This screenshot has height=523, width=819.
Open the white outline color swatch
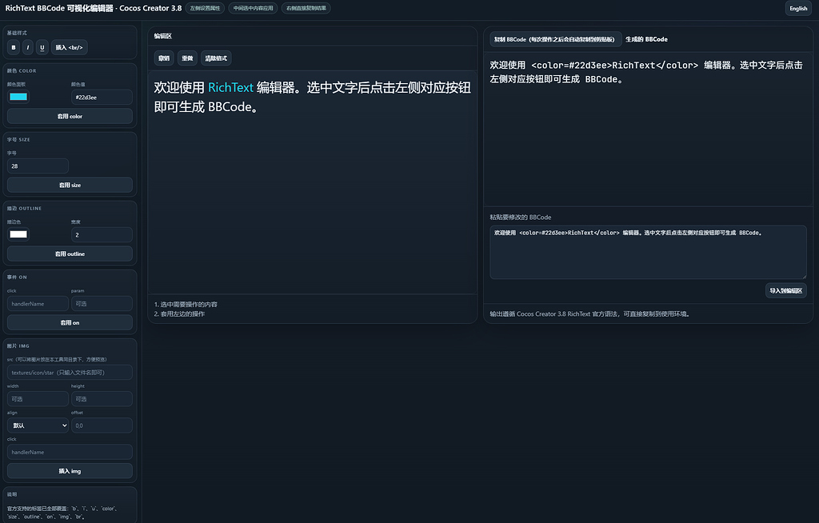coord(18,234)
